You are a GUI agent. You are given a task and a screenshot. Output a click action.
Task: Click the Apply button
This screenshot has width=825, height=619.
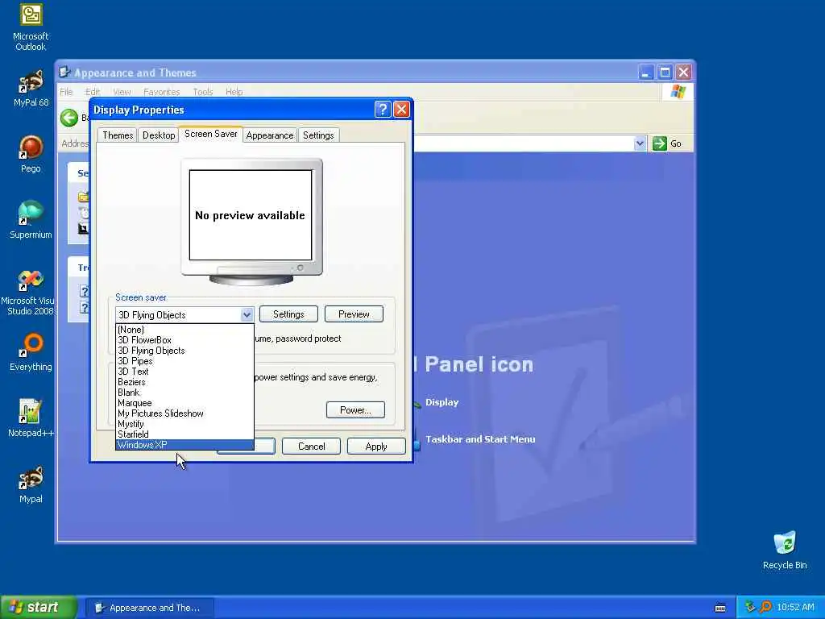click(x=376, y=447)
